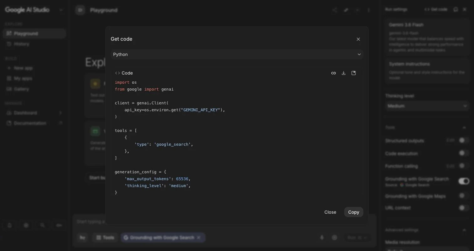474x251 pixels.
Task: Expand the code block to fullscreen
Action: tap(354, 73)
